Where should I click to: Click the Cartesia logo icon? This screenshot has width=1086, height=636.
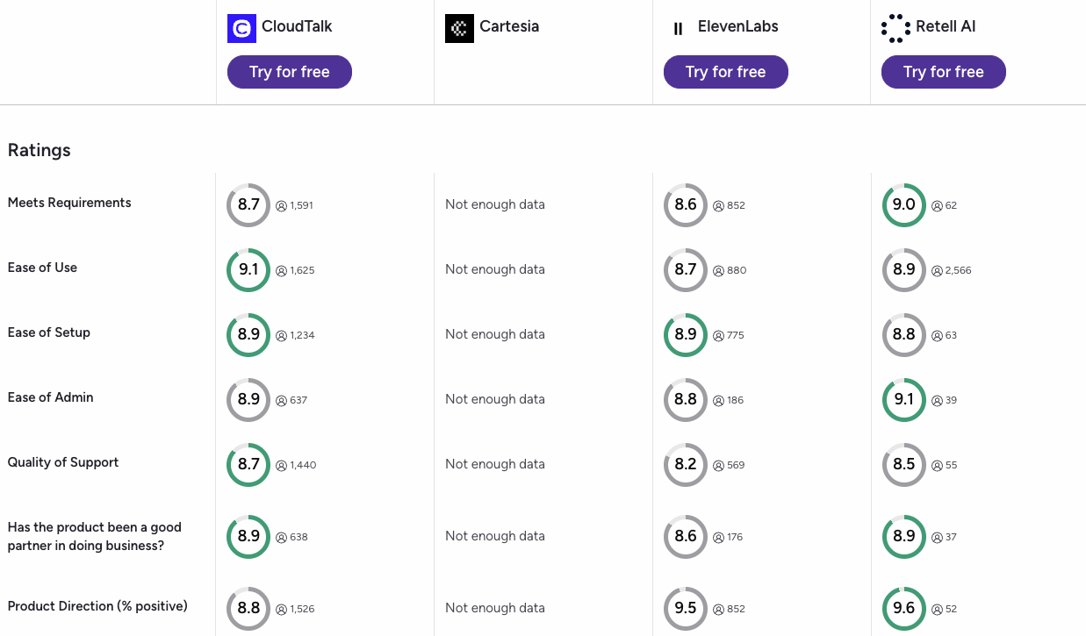(459, 28)
